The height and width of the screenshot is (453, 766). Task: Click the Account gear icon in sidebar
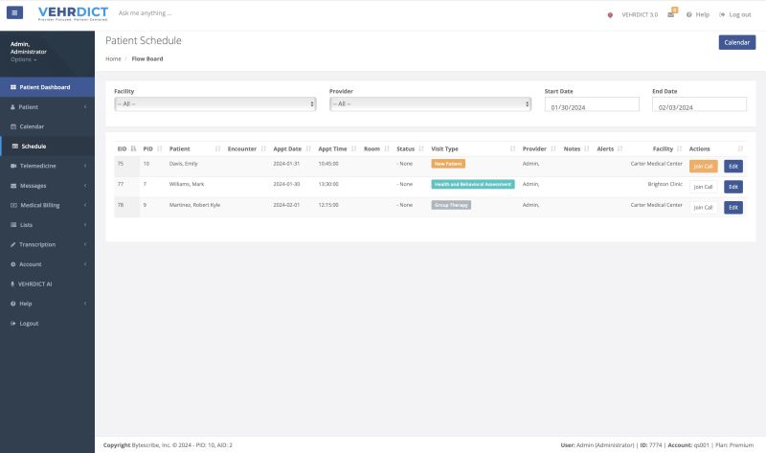point(12,264)
